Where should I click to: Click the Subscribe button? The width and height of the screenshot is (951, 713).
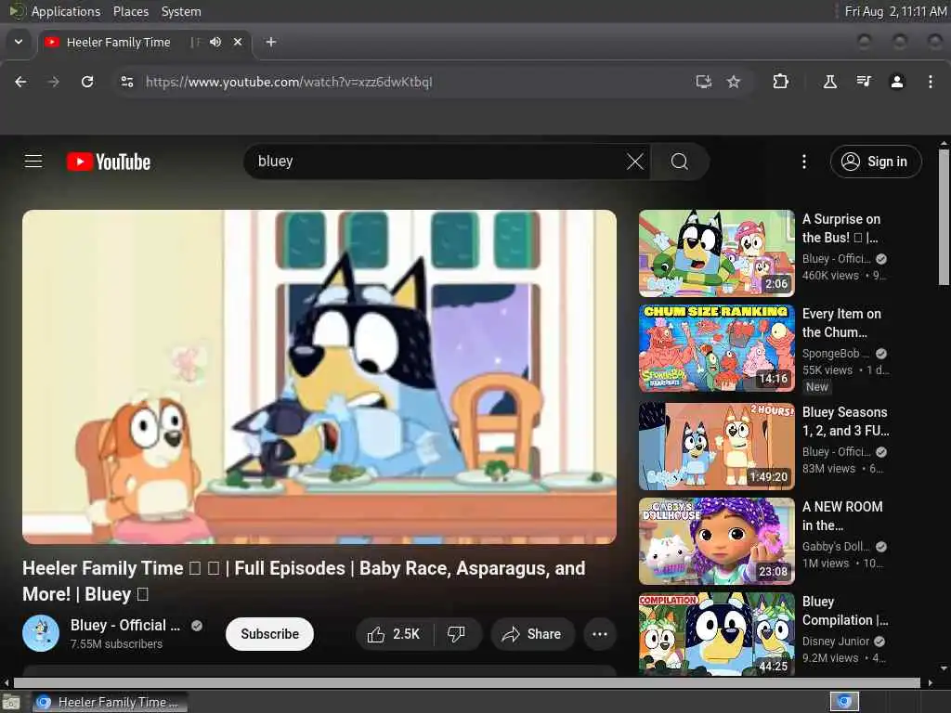[x=270, y=634]
